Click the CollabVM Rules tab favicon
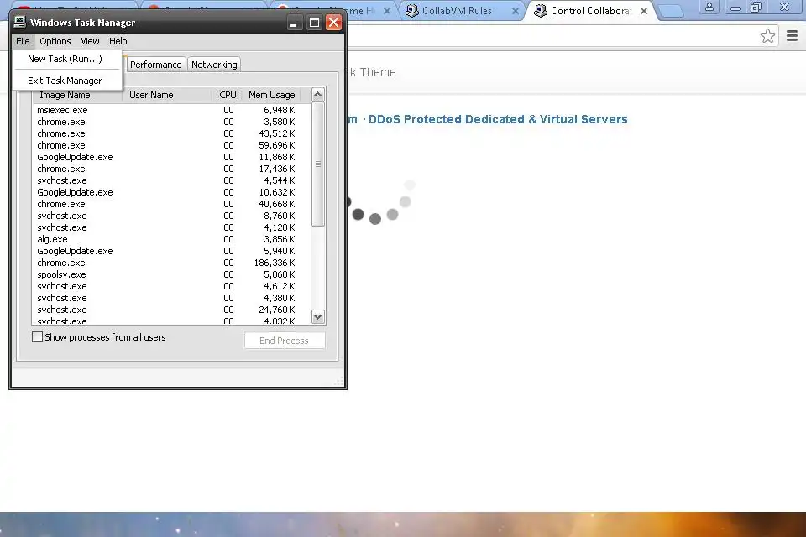Screen dimensions: 806x537 411,11
